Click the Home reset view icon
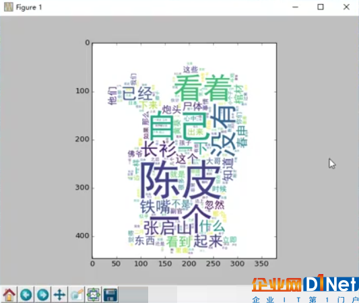 click(x=9, y=294)
